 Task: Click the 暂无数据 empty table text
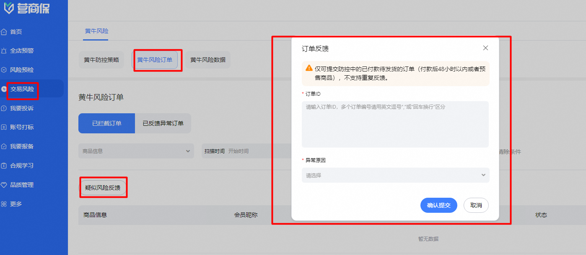tap(428, 239)
